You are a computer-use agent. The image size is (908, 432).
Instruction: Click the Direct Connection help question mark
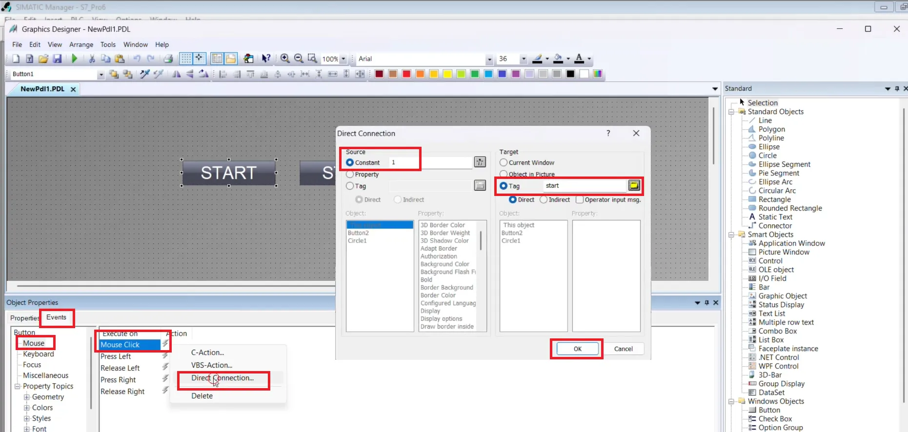(608, 133)
